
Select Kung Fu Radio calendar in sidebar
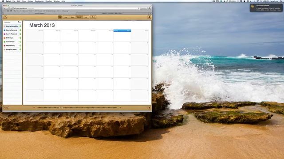(11, 49)
